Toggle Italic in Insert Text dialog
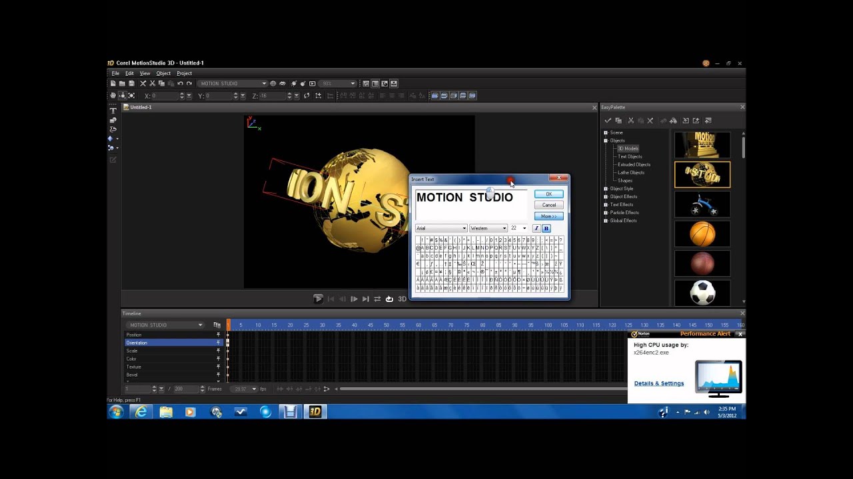Viewport: 853px width, 479px height. [x=536, y=228]
